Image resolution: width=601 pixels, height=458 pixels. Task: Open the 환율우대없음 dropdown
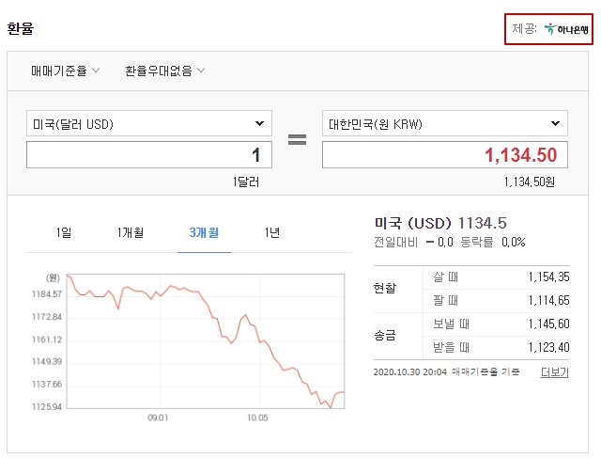tap(165, 71)
